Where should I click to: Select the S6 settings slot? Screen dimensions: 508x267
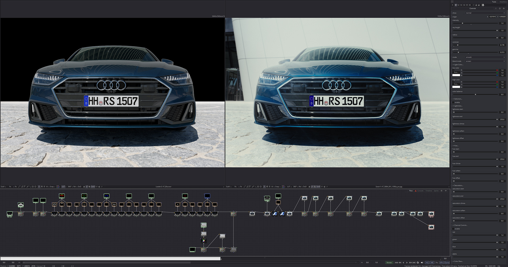click(470, 5)
